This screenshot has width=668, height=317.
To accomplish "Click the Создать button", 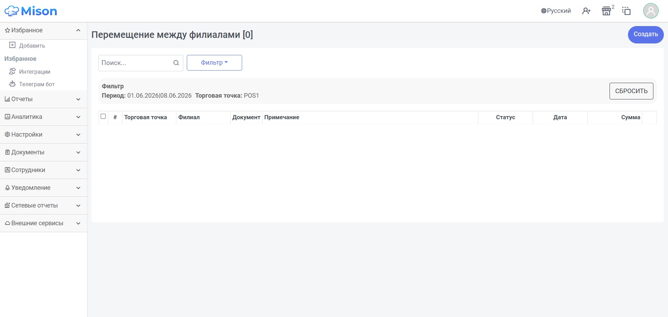I will tap(646, 34).
